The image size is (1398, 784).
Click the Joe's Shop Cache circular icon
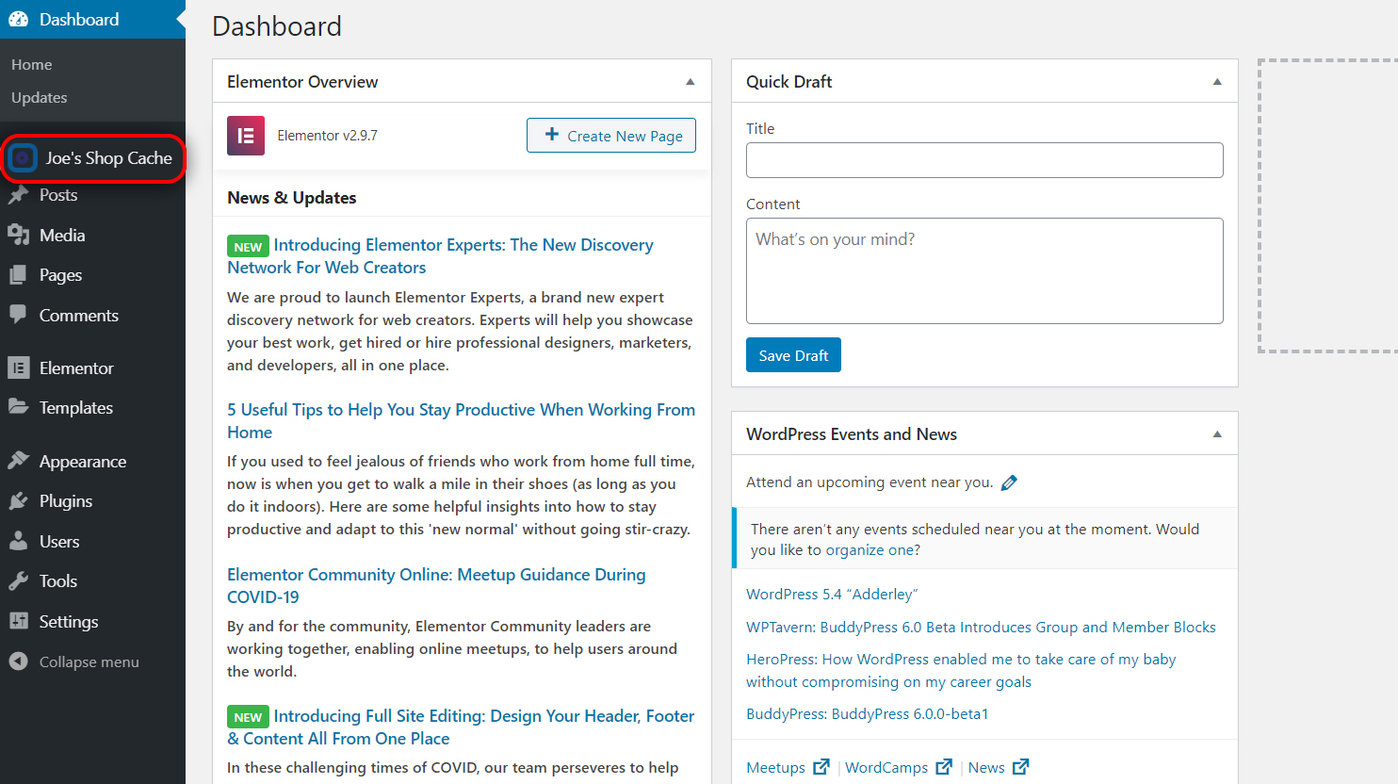(22, 158)
